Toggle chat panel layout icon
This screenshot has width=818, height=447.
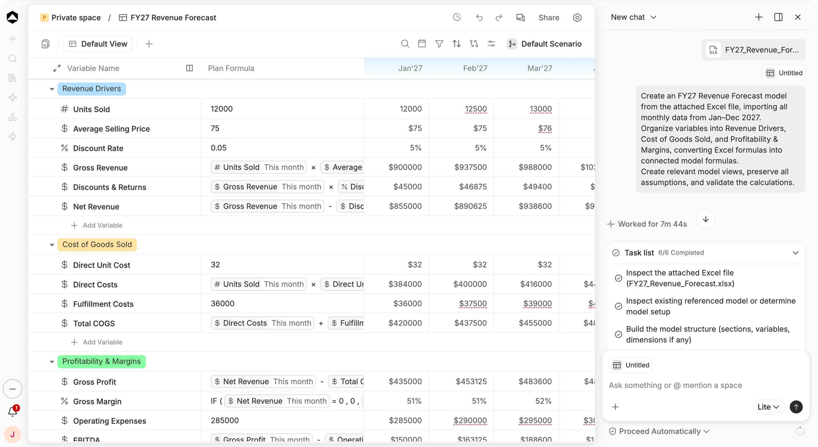pos(778,17)
